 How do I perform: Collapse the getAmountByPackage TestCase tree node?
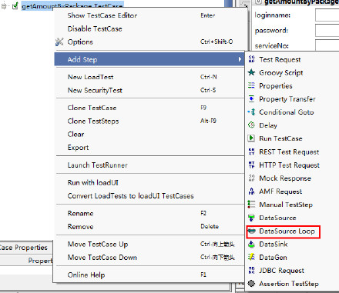[4, 6]
